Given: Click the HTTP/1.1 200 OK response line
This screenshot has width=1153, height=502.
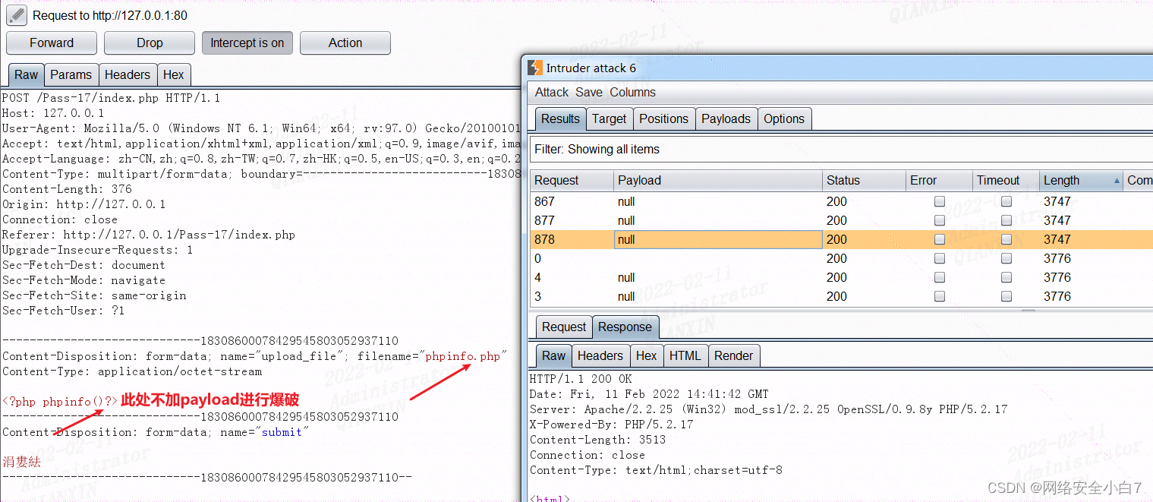Looking at the screenshot, I should [580, 379].
